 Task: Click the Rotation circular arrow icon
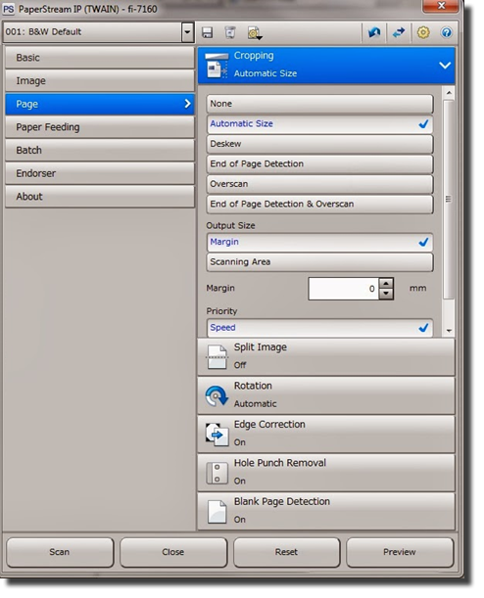pos(217,395)
